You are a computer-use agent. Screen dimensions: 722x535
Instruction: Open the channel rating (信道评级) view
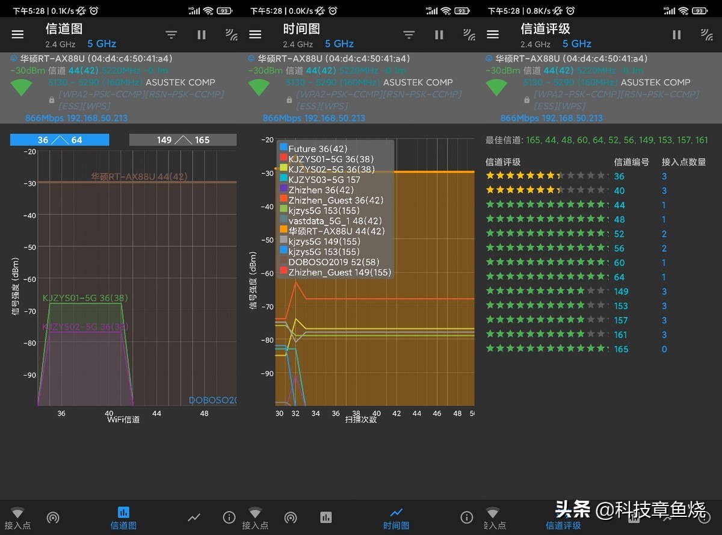point(563,518)
